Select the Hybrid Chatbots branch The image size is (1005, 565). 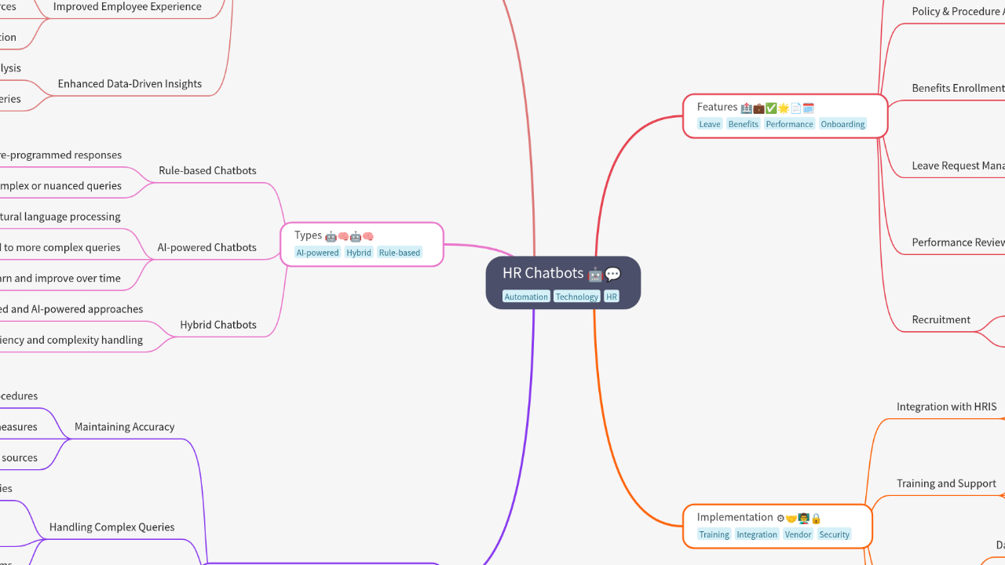[x=218, y=325]
